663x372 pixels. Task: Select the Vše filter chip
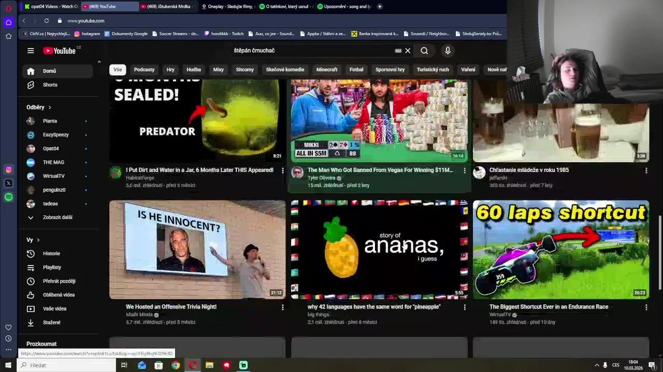point(118,70)
